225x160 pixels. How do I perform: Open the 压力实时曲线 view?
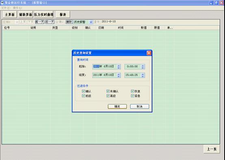[x=43, y=15]
